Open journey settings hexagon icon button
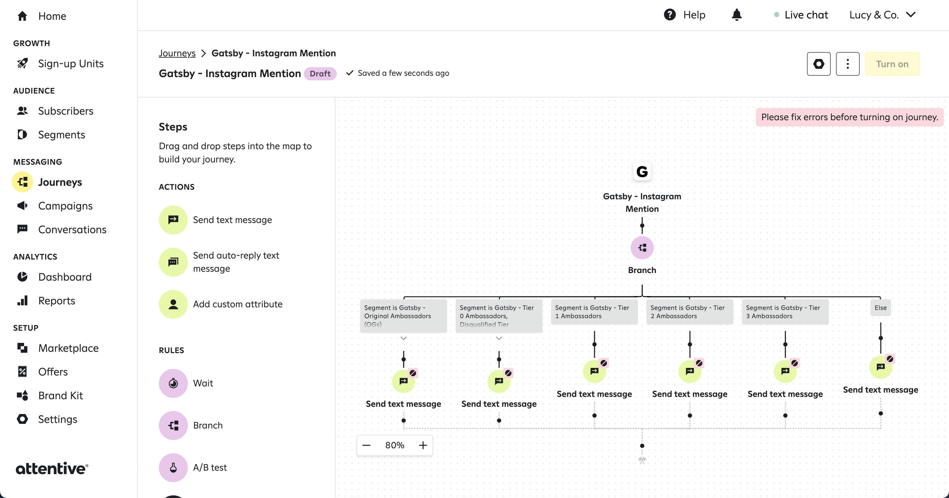The width and height of the screenshot is (949, 498). pyautogui.click(x=818, y=64)
